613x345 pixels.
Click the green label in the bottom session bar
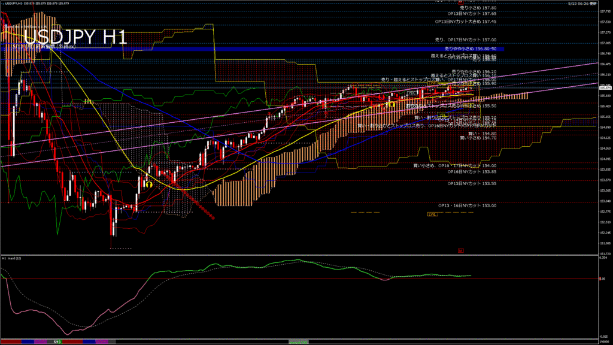point(298,342)
